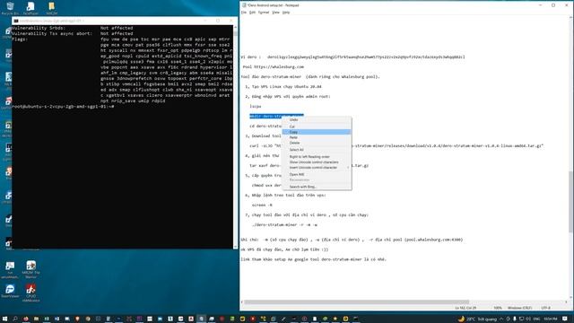Image resolution: width=574 pixels, height=323 pixels.
Task: Click Open IME in the context menu
Action: [317, 175]
